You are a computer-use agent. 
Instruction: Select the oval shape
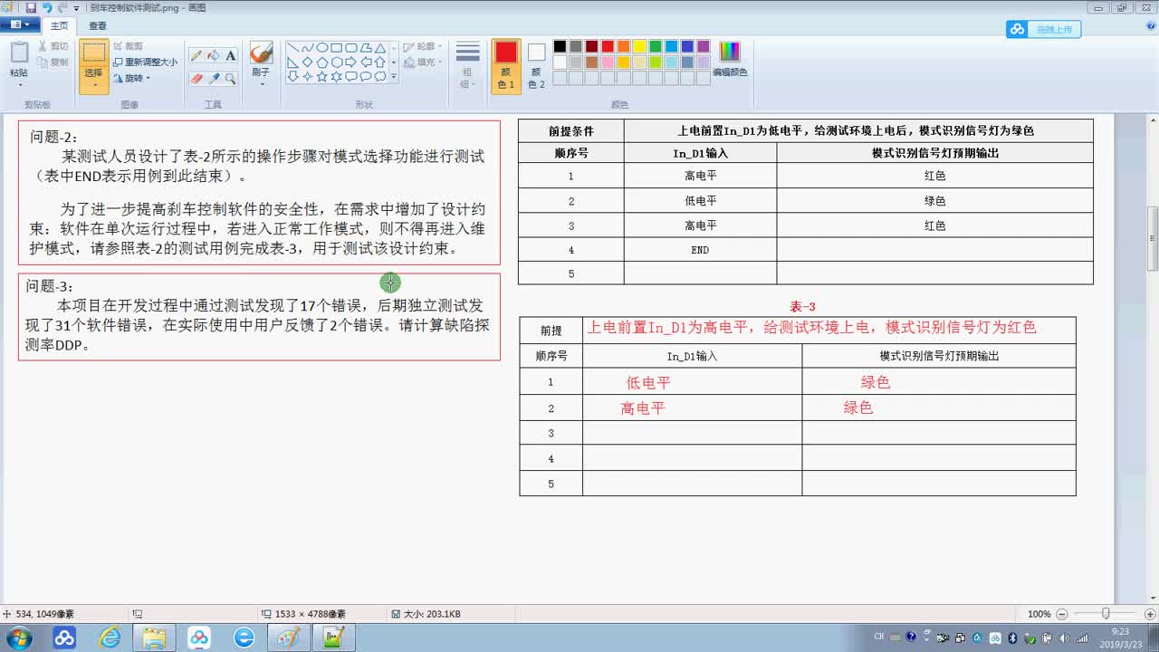pos(322,47)
